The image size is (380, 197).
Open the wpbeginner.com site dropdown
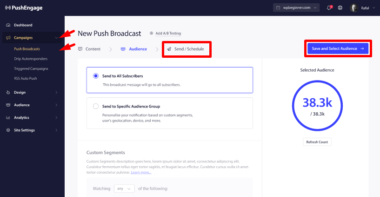(296, 8)
